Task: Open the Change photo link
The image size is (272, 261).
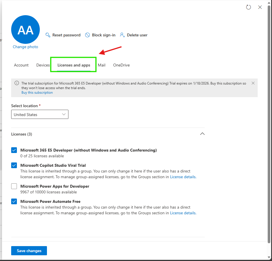Action: pyautogui.click(x=25, y=47)
